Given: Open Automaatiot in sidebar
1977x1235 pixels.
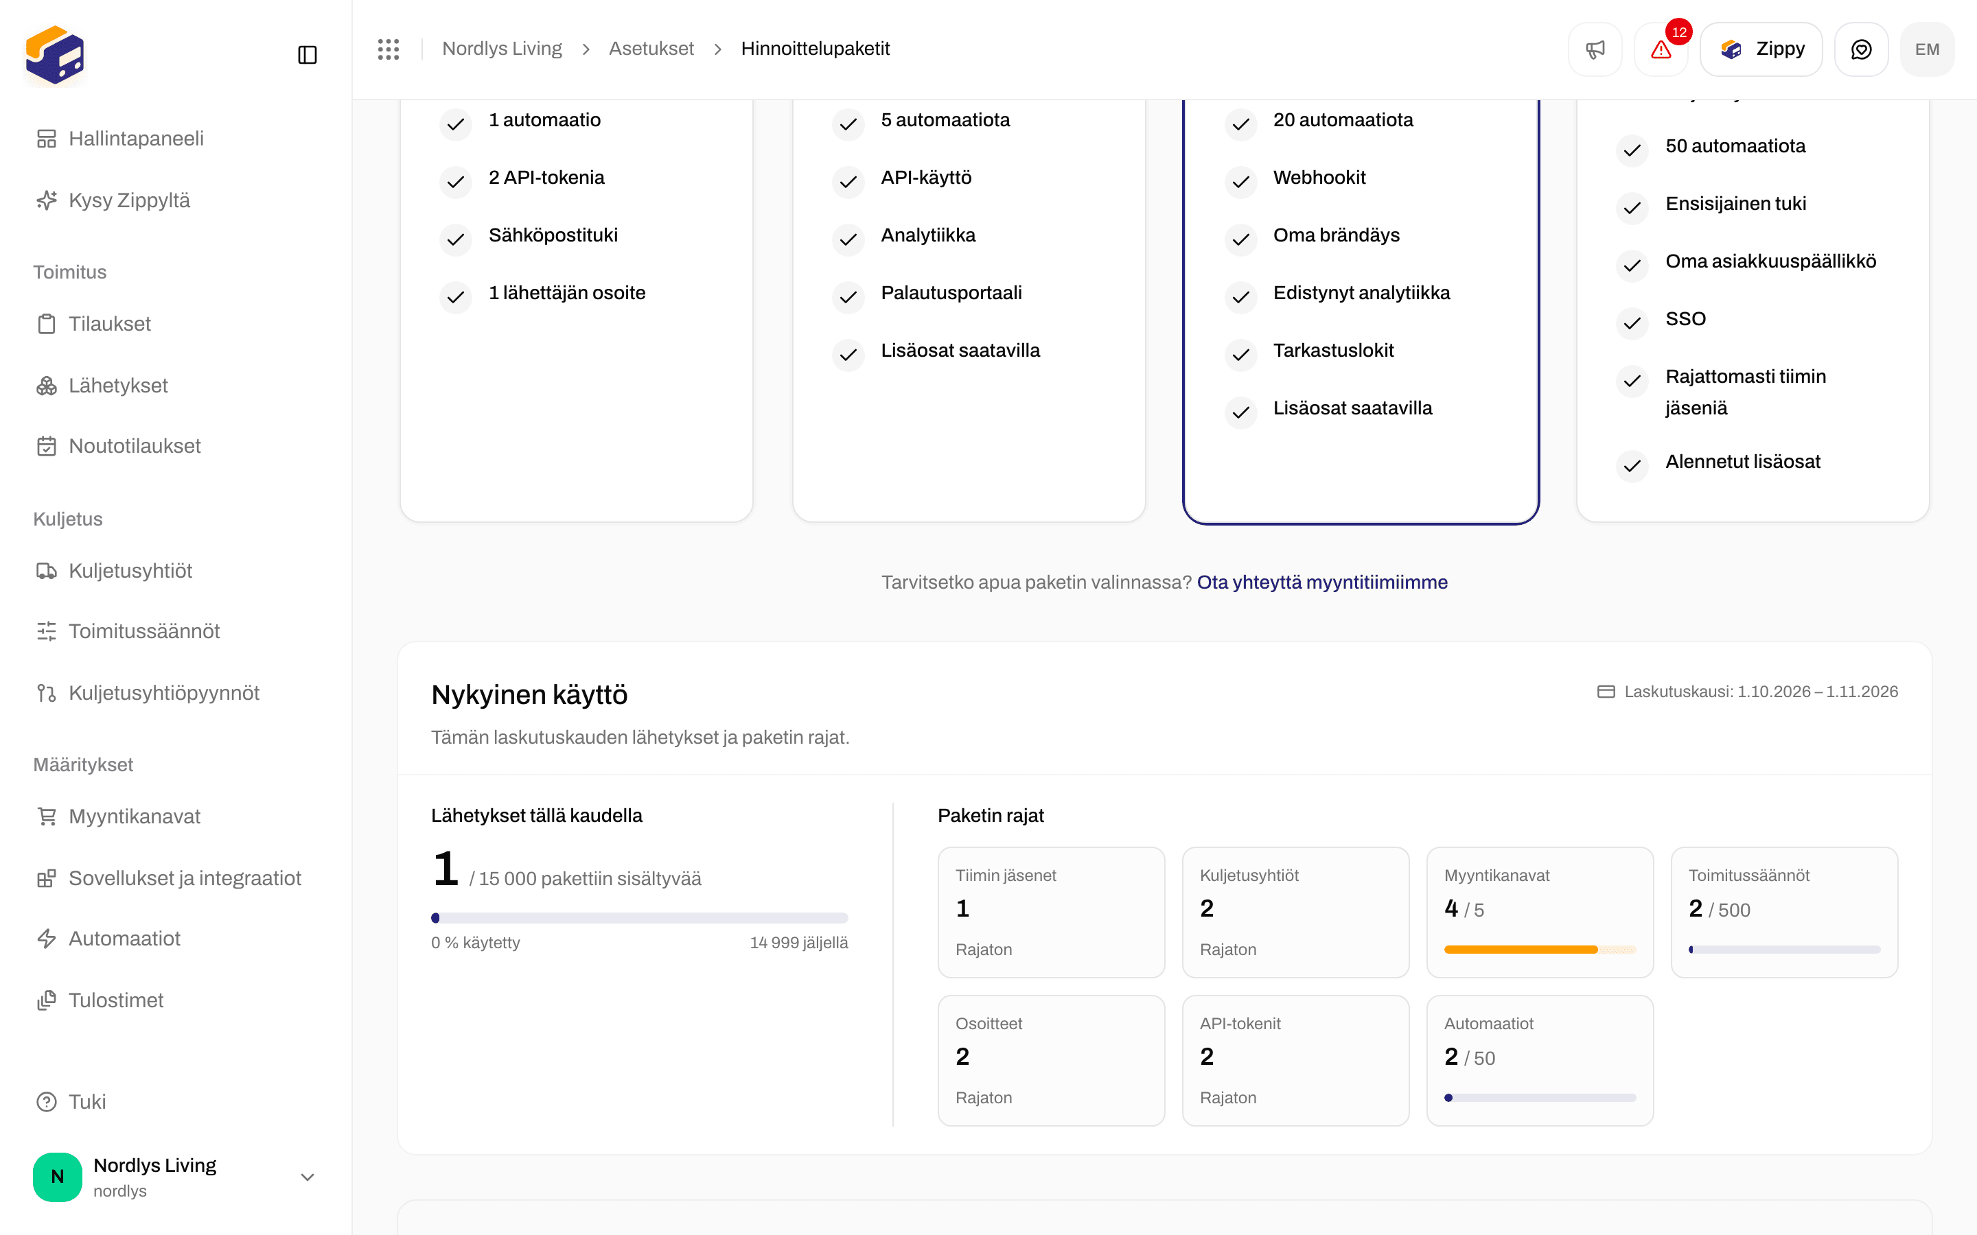Looking at the screenshot, I should (176, 939).
